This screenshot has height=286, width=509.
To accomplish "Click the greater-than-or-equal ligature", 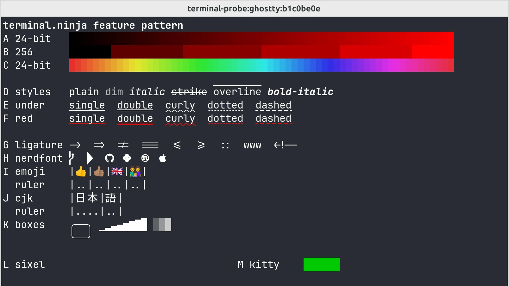I will [x=201, y=145].
